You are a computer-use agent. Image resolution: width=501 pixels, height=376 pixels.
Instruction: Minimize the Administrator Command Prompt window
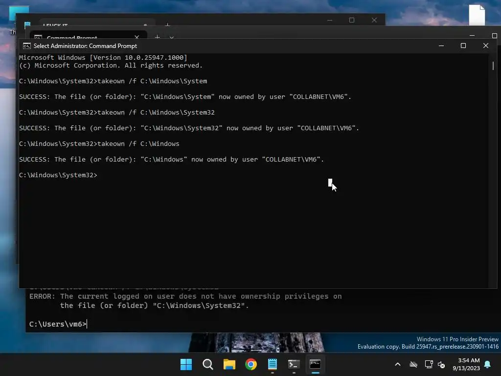[441, 46]
